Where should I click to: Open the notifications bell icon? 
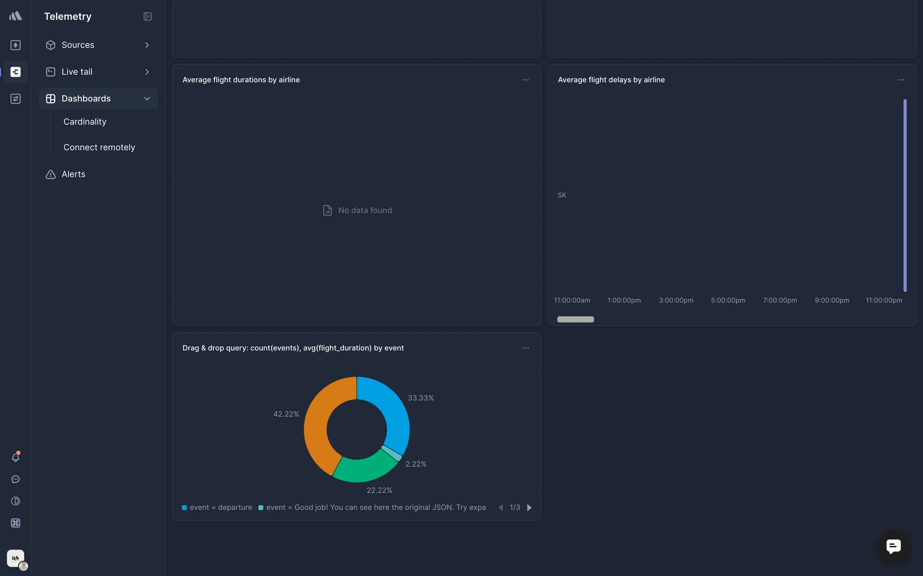click(x=15, y=457)
